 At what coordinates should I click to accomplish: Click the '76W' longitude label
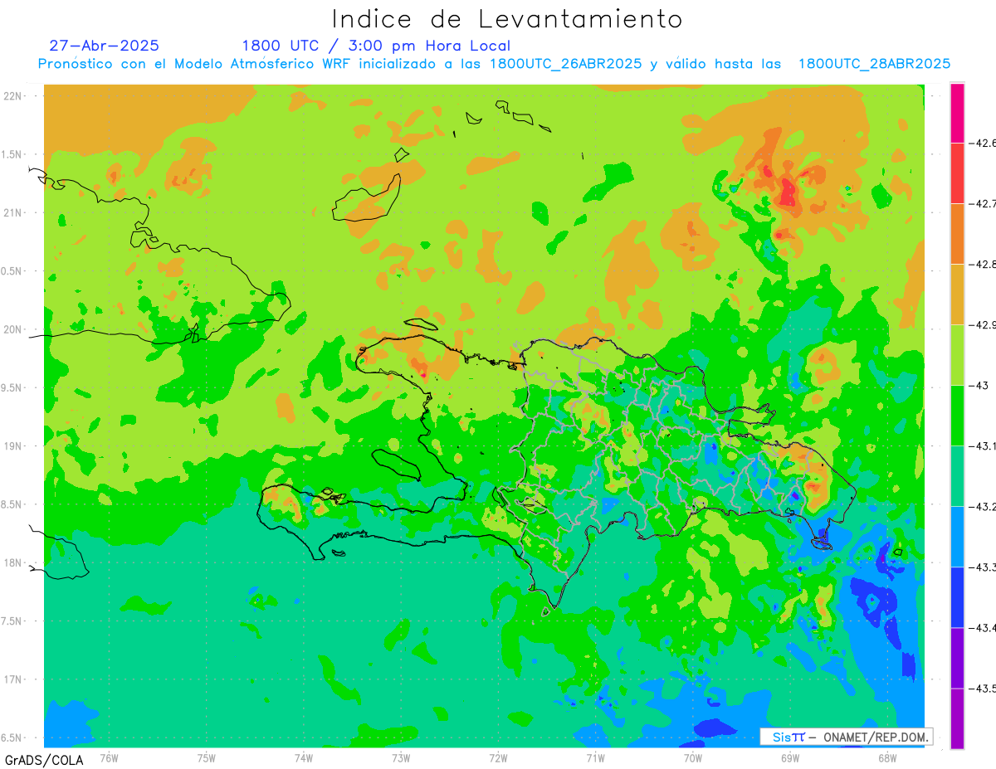[110, 757]
